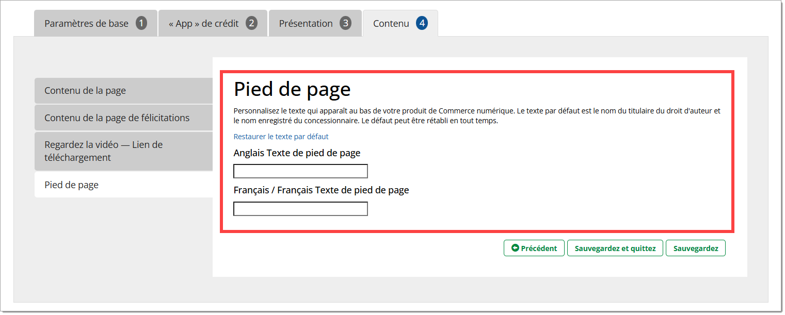Click the Pied de page heading
Image resolution: width=785 pixels, height=315 pixels.
click(292, 89)
